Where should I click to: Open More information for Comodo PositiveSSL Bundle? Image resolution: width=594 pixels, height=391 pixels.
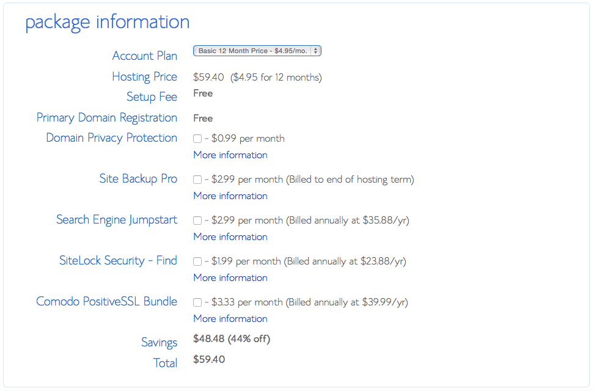230,318
